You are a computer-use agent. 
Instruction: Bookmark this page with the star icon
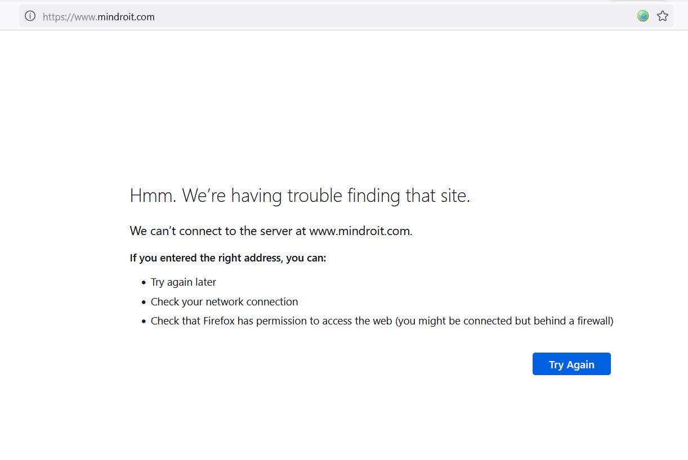pyautogui.click(x=663, y=16)
